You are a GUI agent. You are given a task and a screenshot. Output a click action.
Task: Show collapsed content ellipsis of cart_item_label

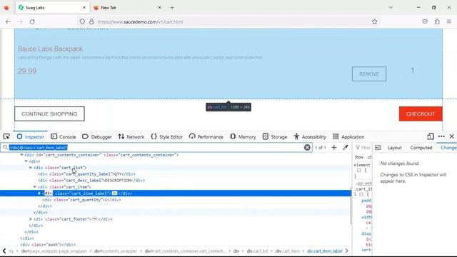pyautogui.click(x=114, y=193)
